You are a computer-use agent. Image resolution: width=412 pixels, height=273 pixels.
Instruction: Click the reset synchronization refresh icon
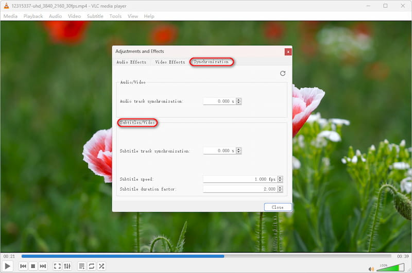click(x=283, y=73)
